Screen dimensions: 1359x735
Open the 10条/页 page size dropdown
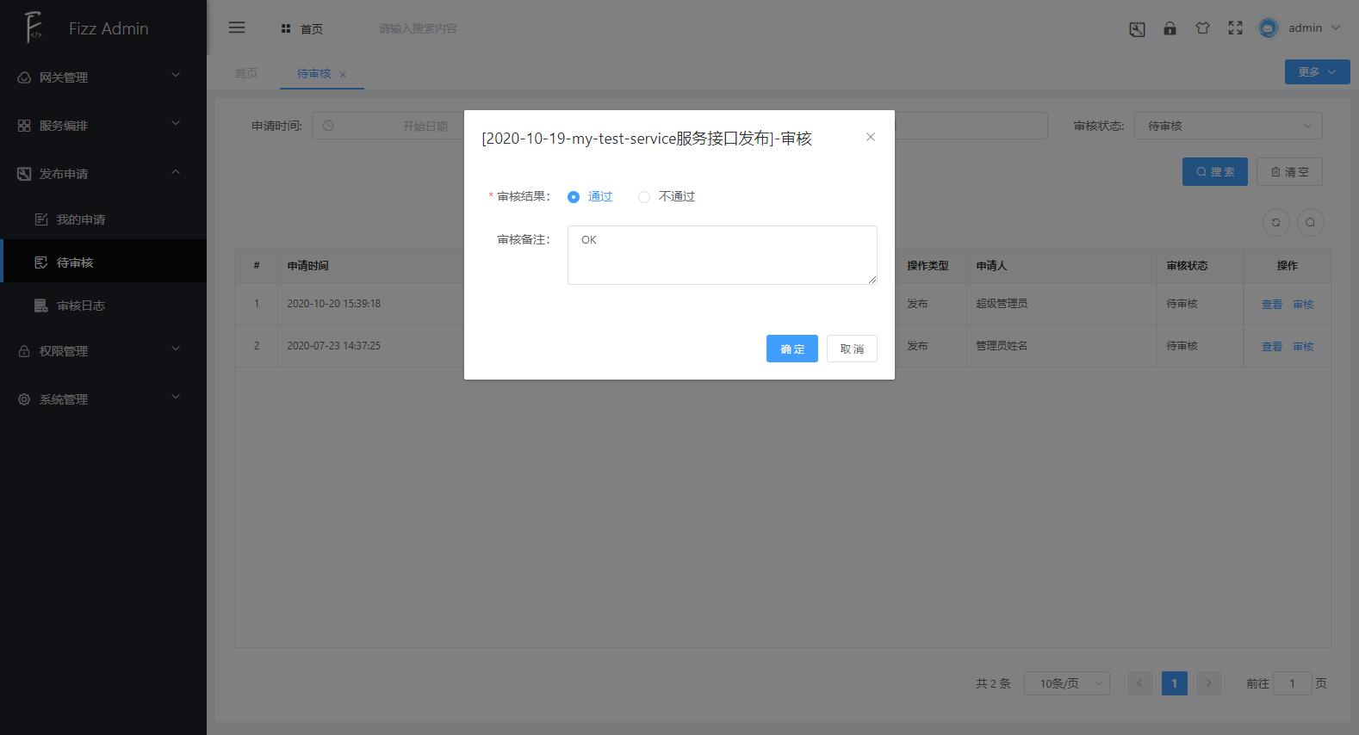pyautogui.click(x=1066, y=683)
